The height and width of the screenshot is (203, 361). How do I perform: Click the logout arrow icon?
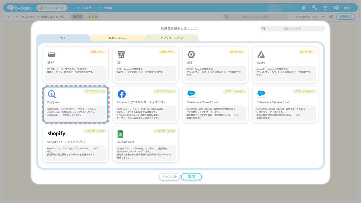(347, 8)
